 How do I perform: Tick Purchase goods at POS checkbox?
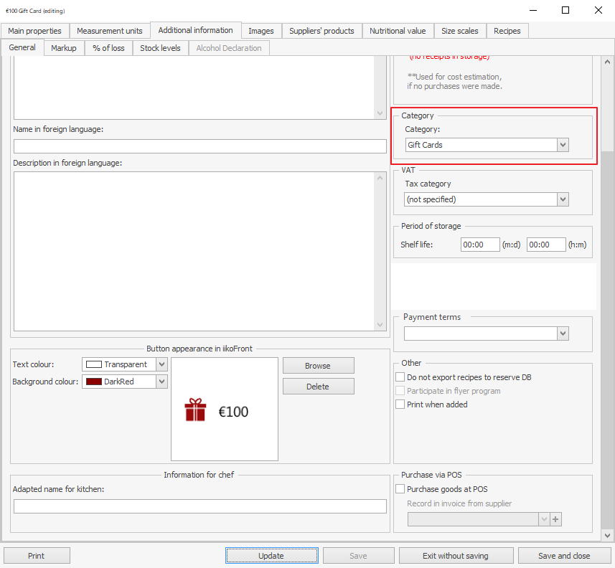pyautogui.click(x=400, y=489)
